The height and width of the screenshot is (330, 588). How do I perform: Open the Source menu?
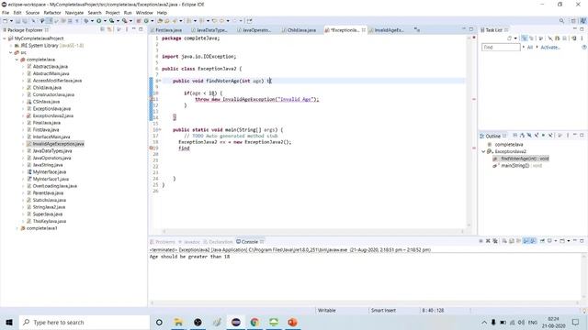[x=32, y=13]
